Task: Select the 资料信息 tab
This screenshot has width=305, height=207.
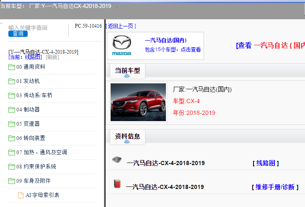Action: [127, 137]
